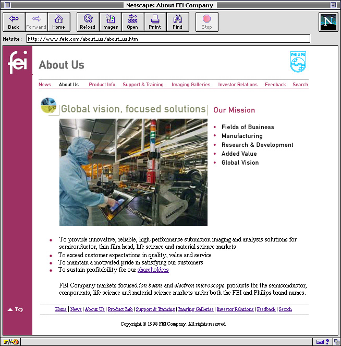This screenshot has width=341, height=346.
Task: Click the window resize box in bottom corner
Action: (336, 342)
